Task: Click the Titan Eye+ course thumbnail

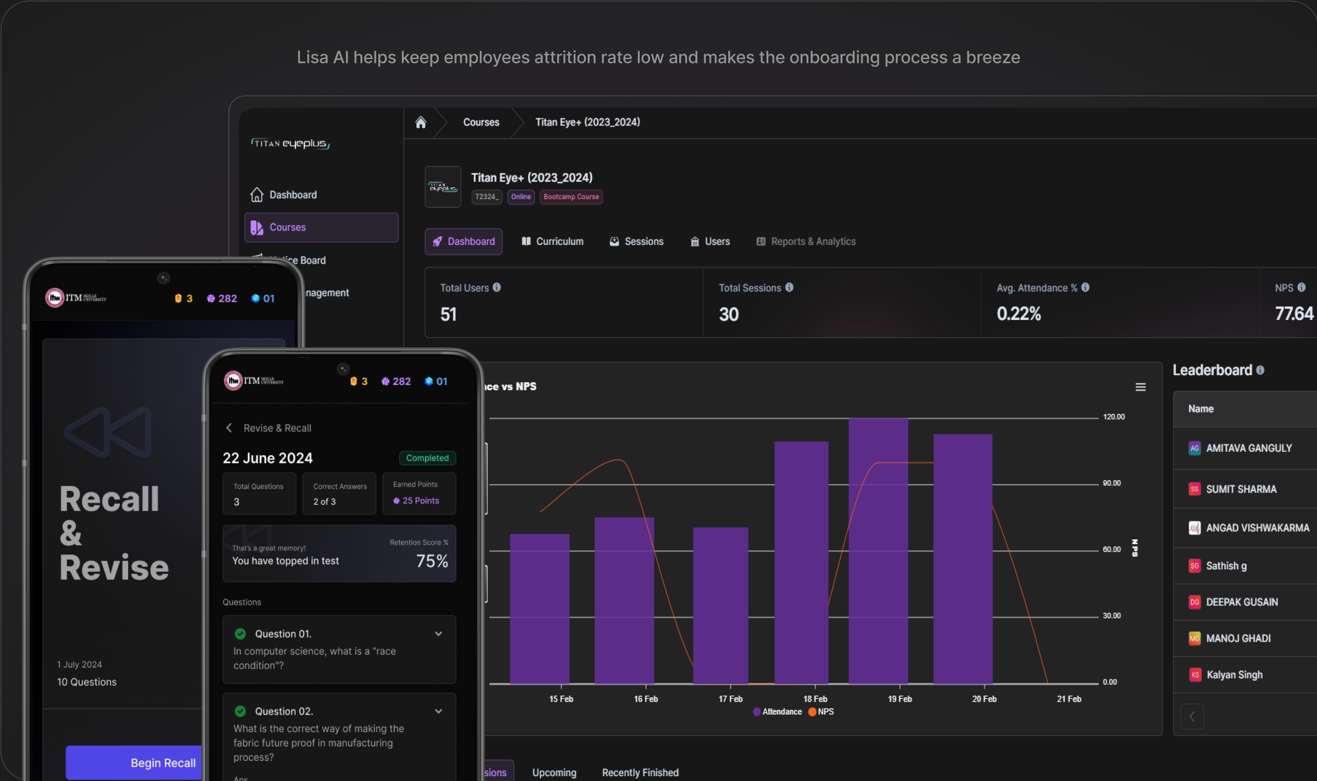Action: [443, 187]
